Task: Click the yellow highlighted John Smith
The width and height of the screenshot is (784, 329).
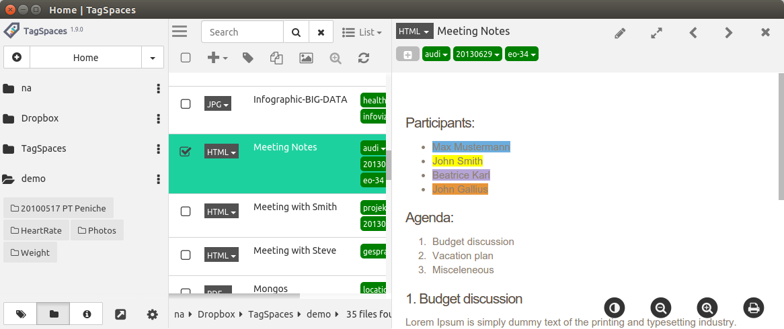Action: 457,160
